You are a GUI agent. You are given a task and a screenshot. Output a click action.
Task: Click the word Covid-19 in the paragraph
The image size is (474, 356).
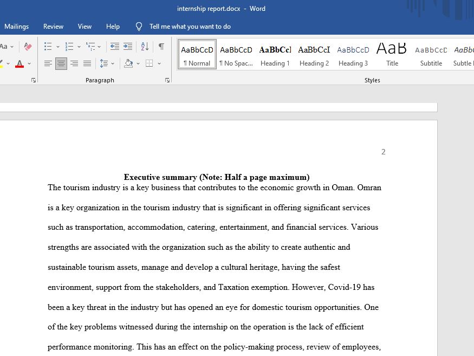345,287
